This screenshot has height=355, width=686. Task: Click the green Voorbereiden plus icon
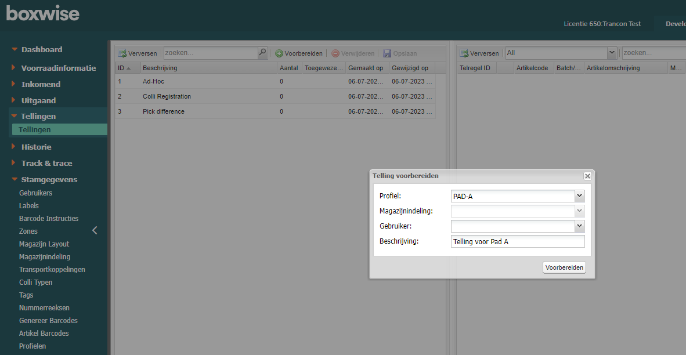coord(279,53)
